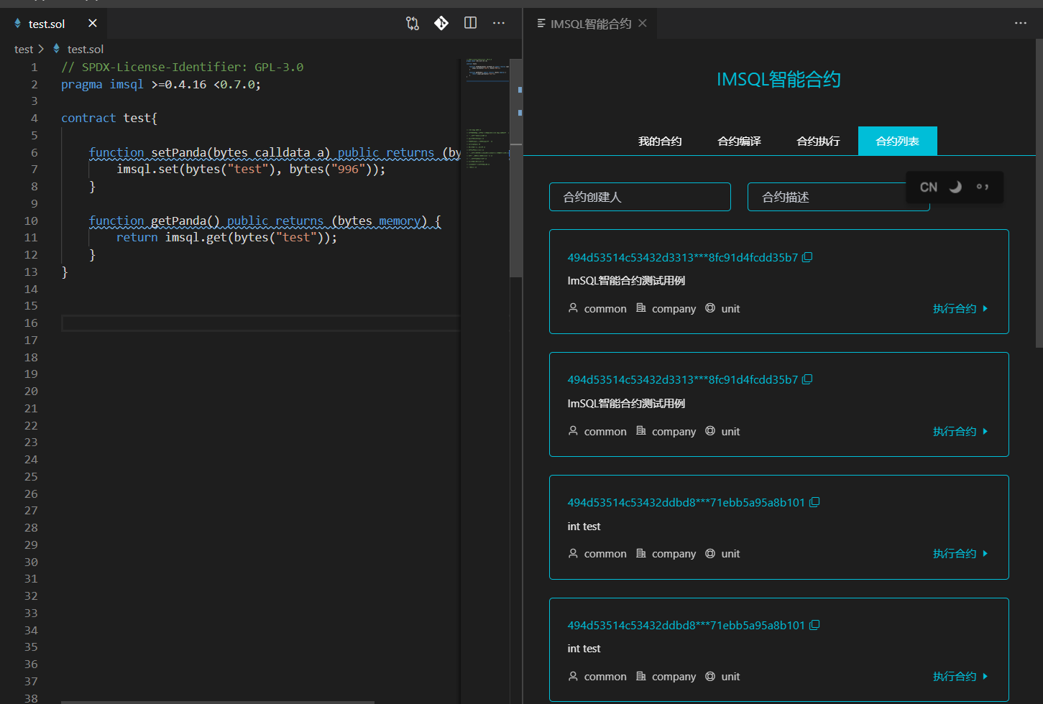This screenshot has width=1043, height=704.
Task: Open more actions menu for test.sol editor
Action: point(499,23)
